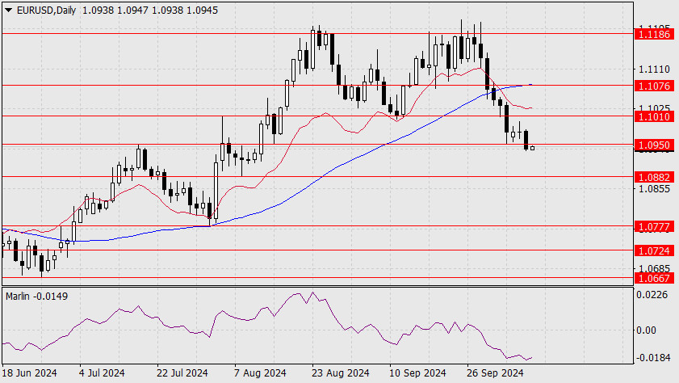Viewport: 679px width, 383px height.
Task: Click the -0.0184 Marlin scale value
Action: pyautogui.click(x=652, y=357)
